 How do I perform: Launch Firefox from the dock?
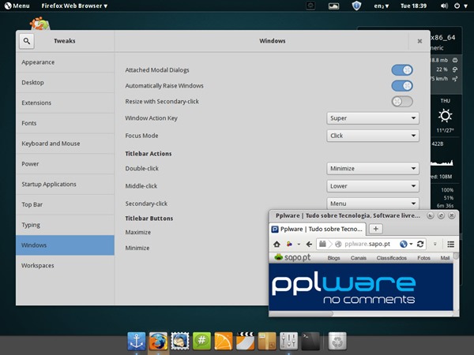158,341
